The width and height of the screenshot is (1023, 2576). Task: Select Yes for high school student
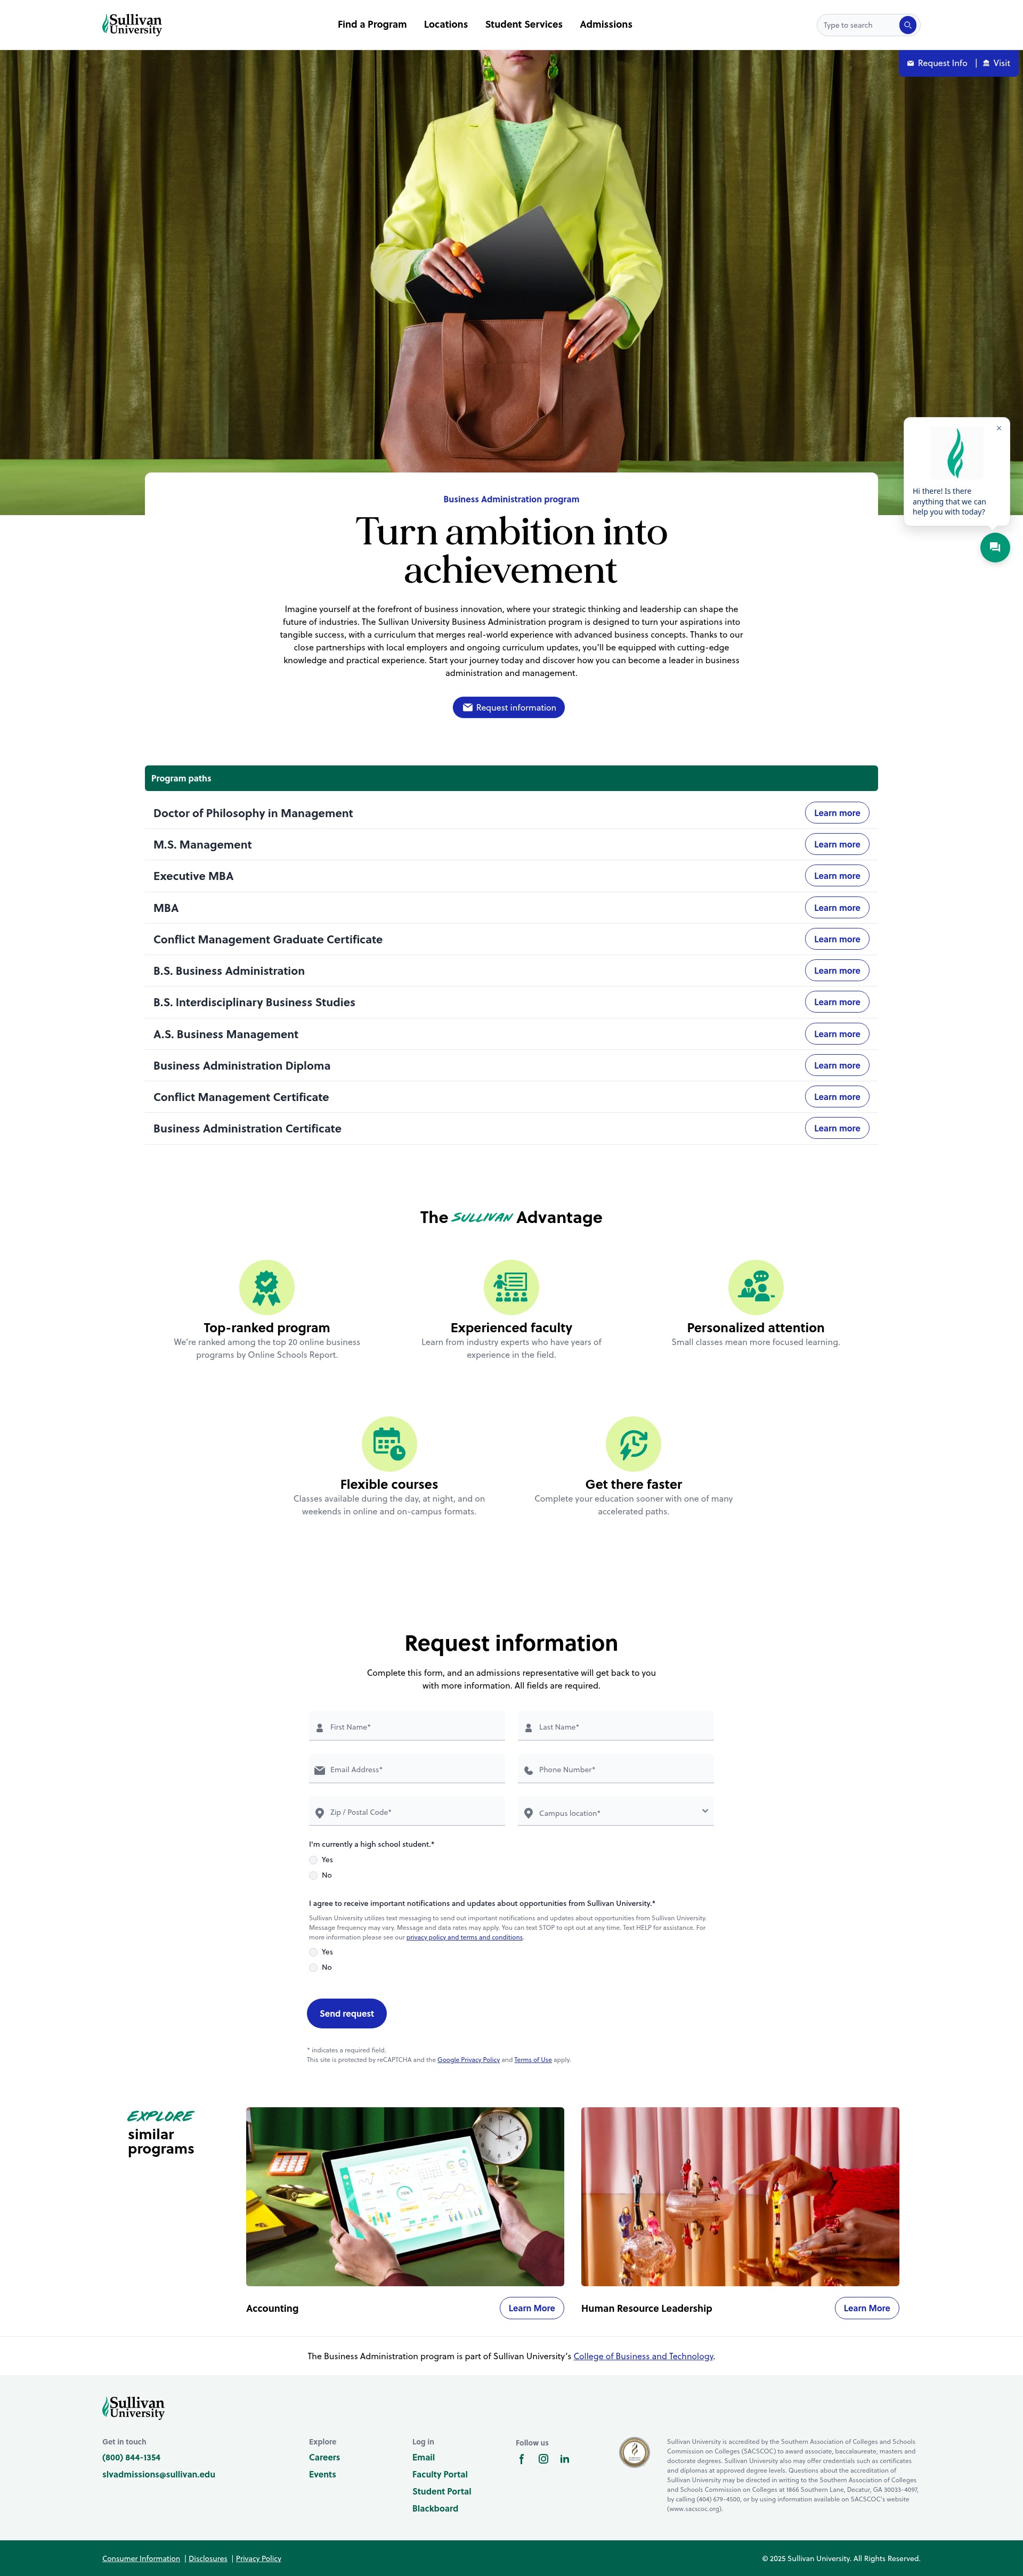point(313,1860)
